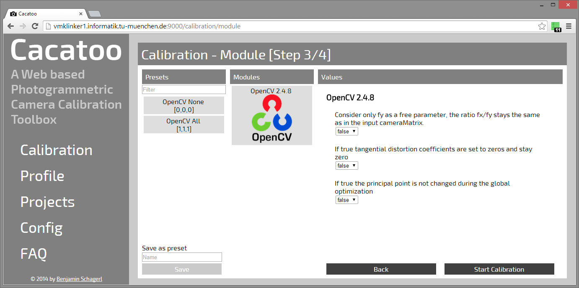Open the fx/fy ratio dropdown
Viewport: 579px width, 288px height.
[347, 131]
